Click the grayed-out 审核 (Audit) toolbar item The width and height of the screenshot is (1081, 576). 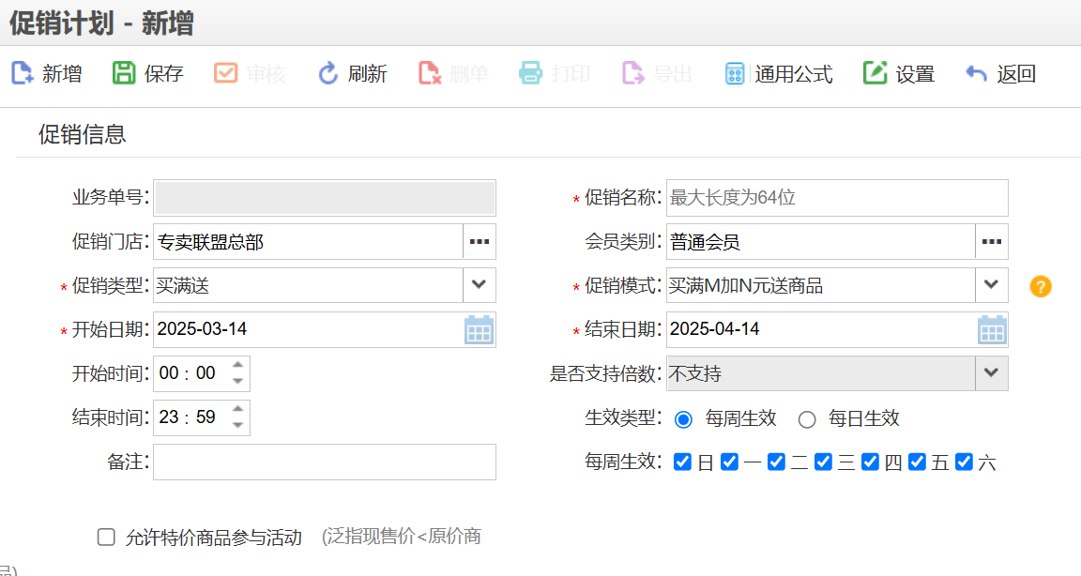pyautogui.click(x=226, y=73)
